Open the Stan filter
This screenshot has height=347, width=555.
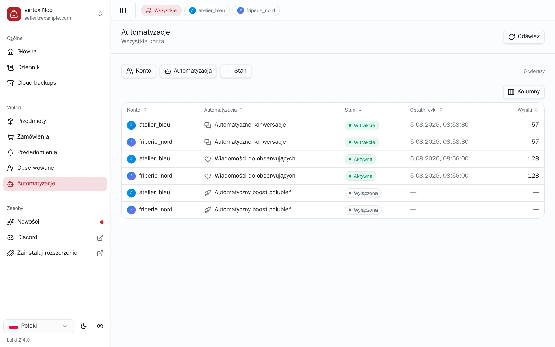236,71
